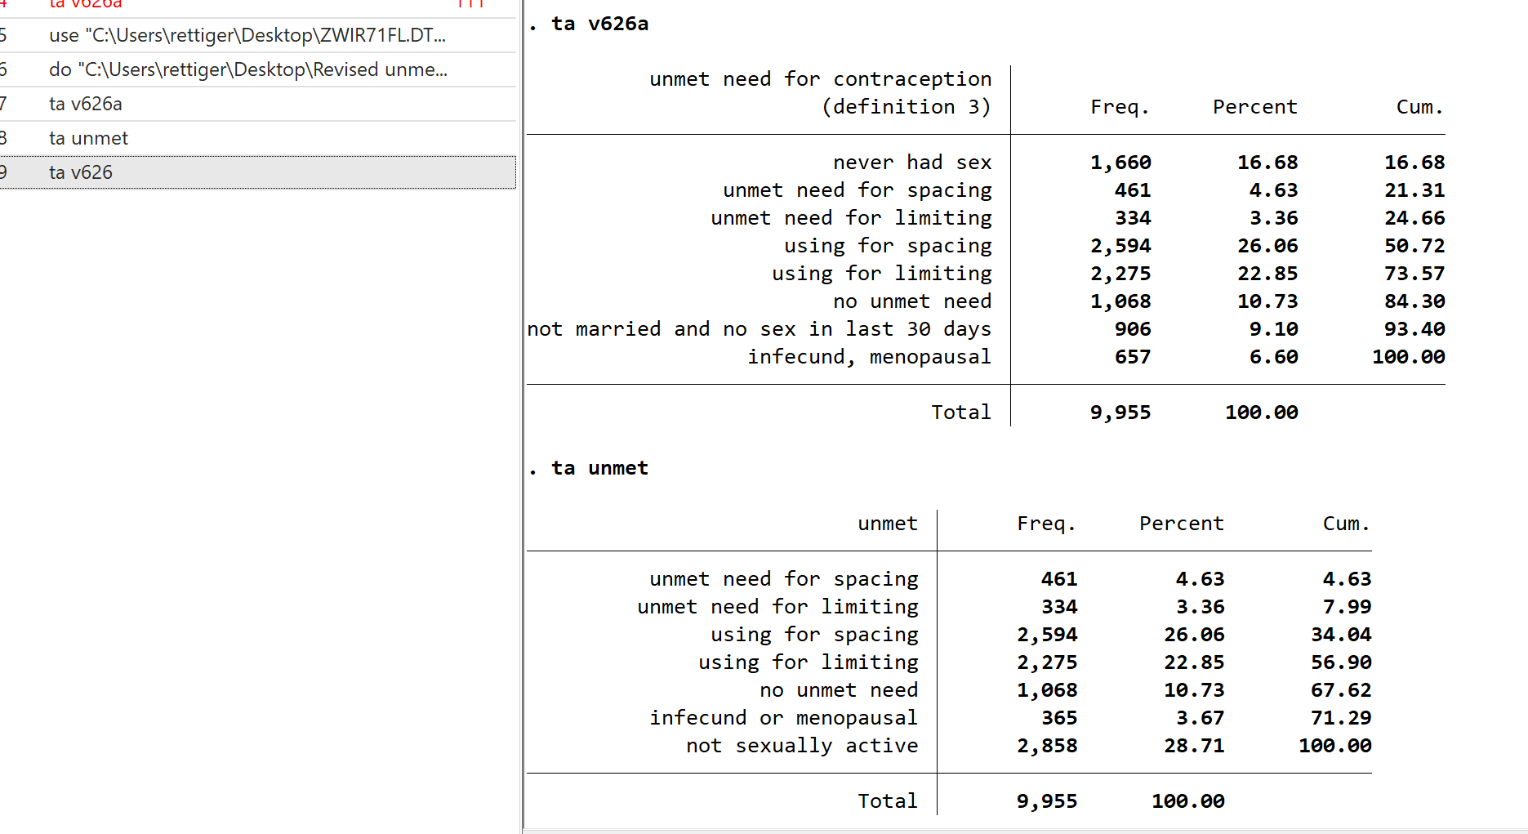
Task: Click the divider between history and results
Action: point(522,417)
